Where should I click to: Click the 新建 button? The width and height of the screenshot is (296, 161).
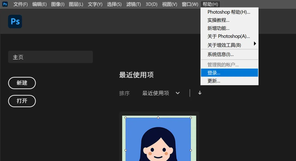(x=22, y=83)
